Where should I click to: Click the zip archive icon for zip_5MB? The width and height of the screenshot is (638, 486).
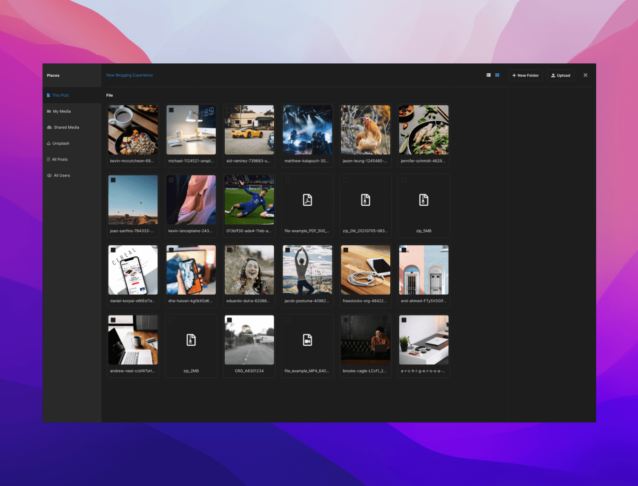tap(424, 200)
